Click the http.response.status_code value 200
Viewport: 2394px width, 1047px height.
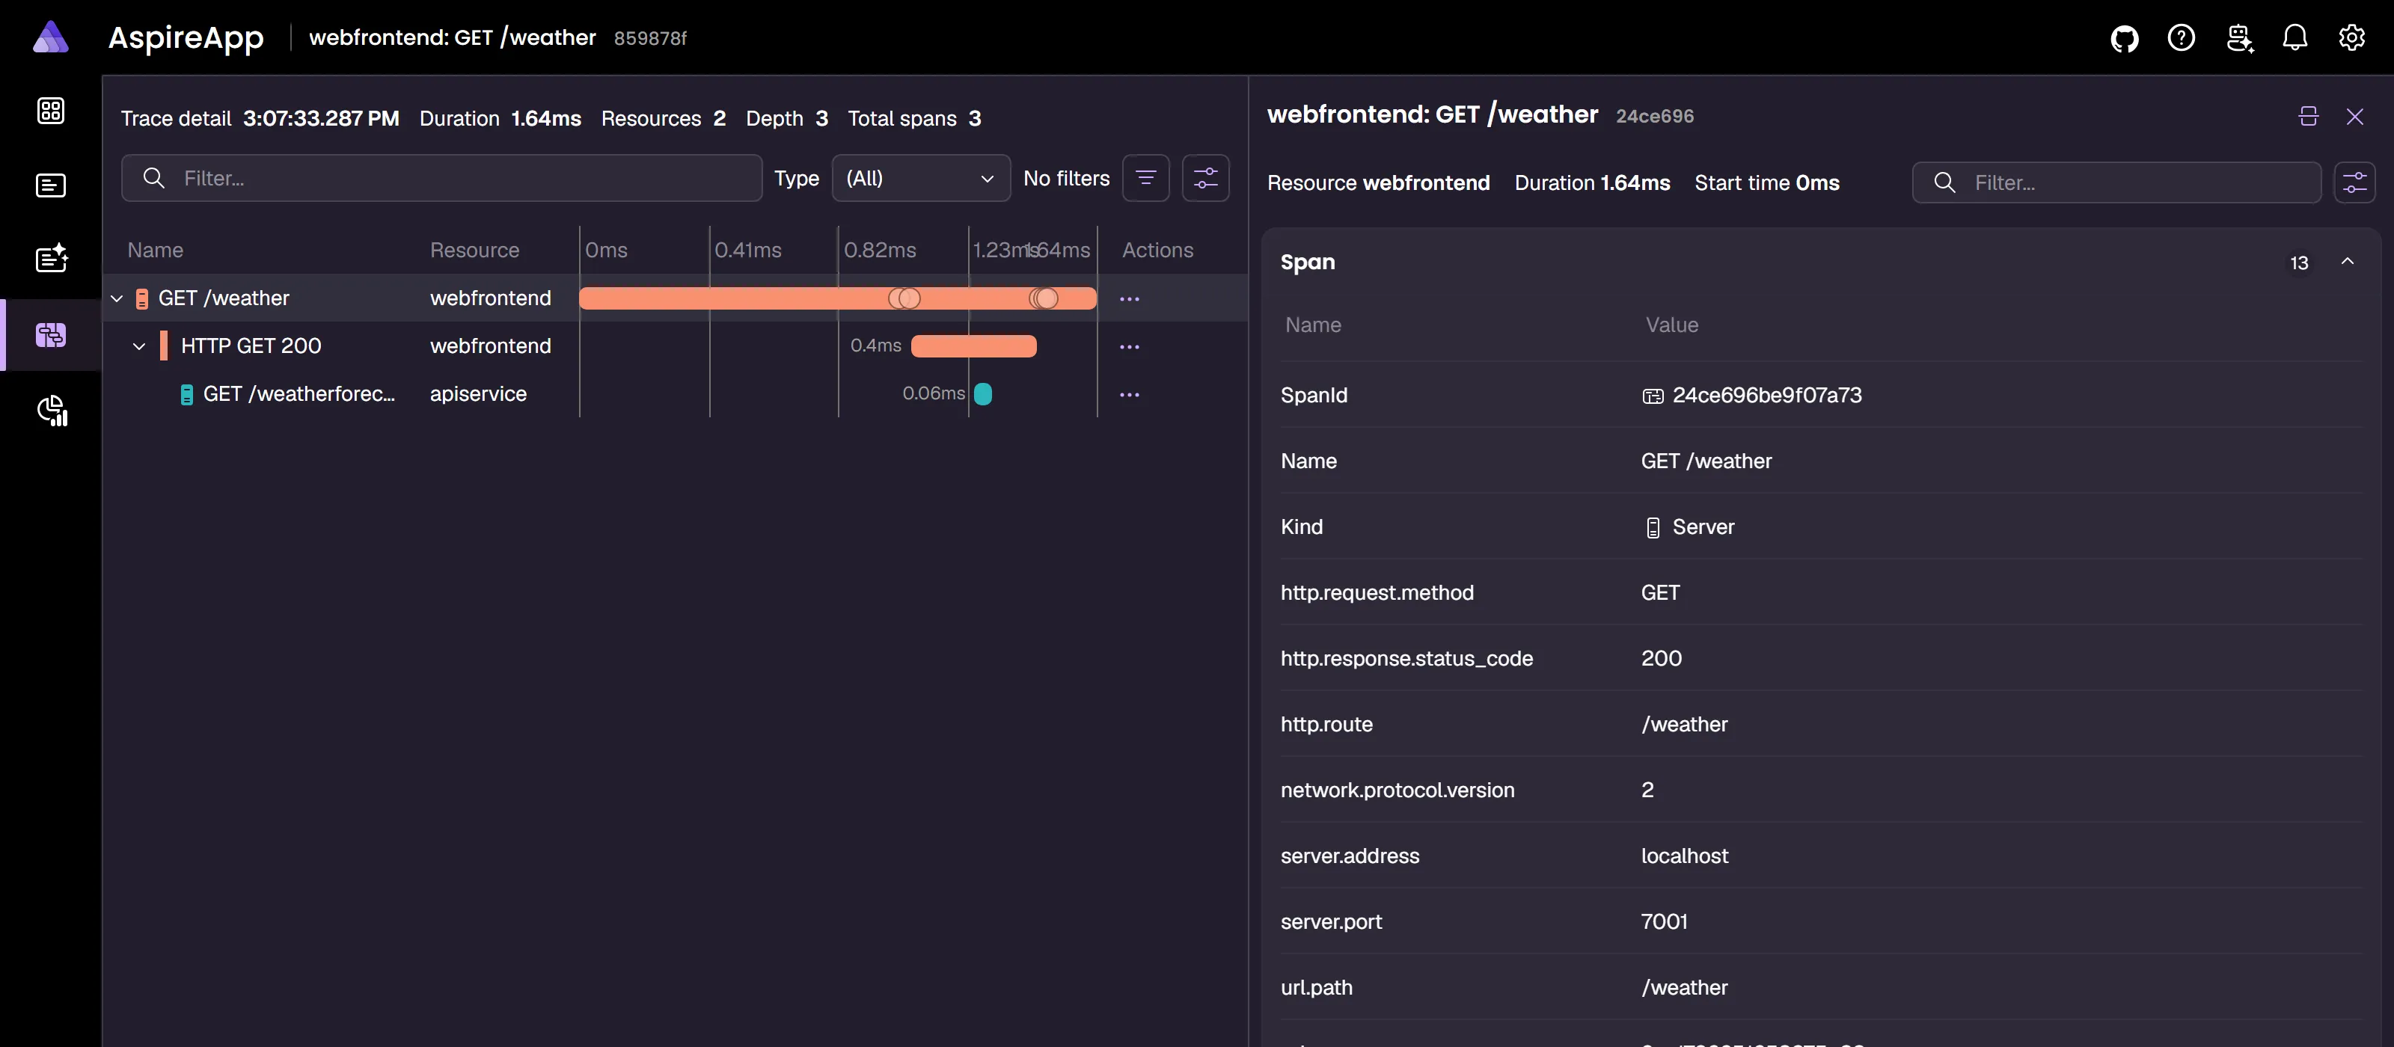[x=1661, y=659]
